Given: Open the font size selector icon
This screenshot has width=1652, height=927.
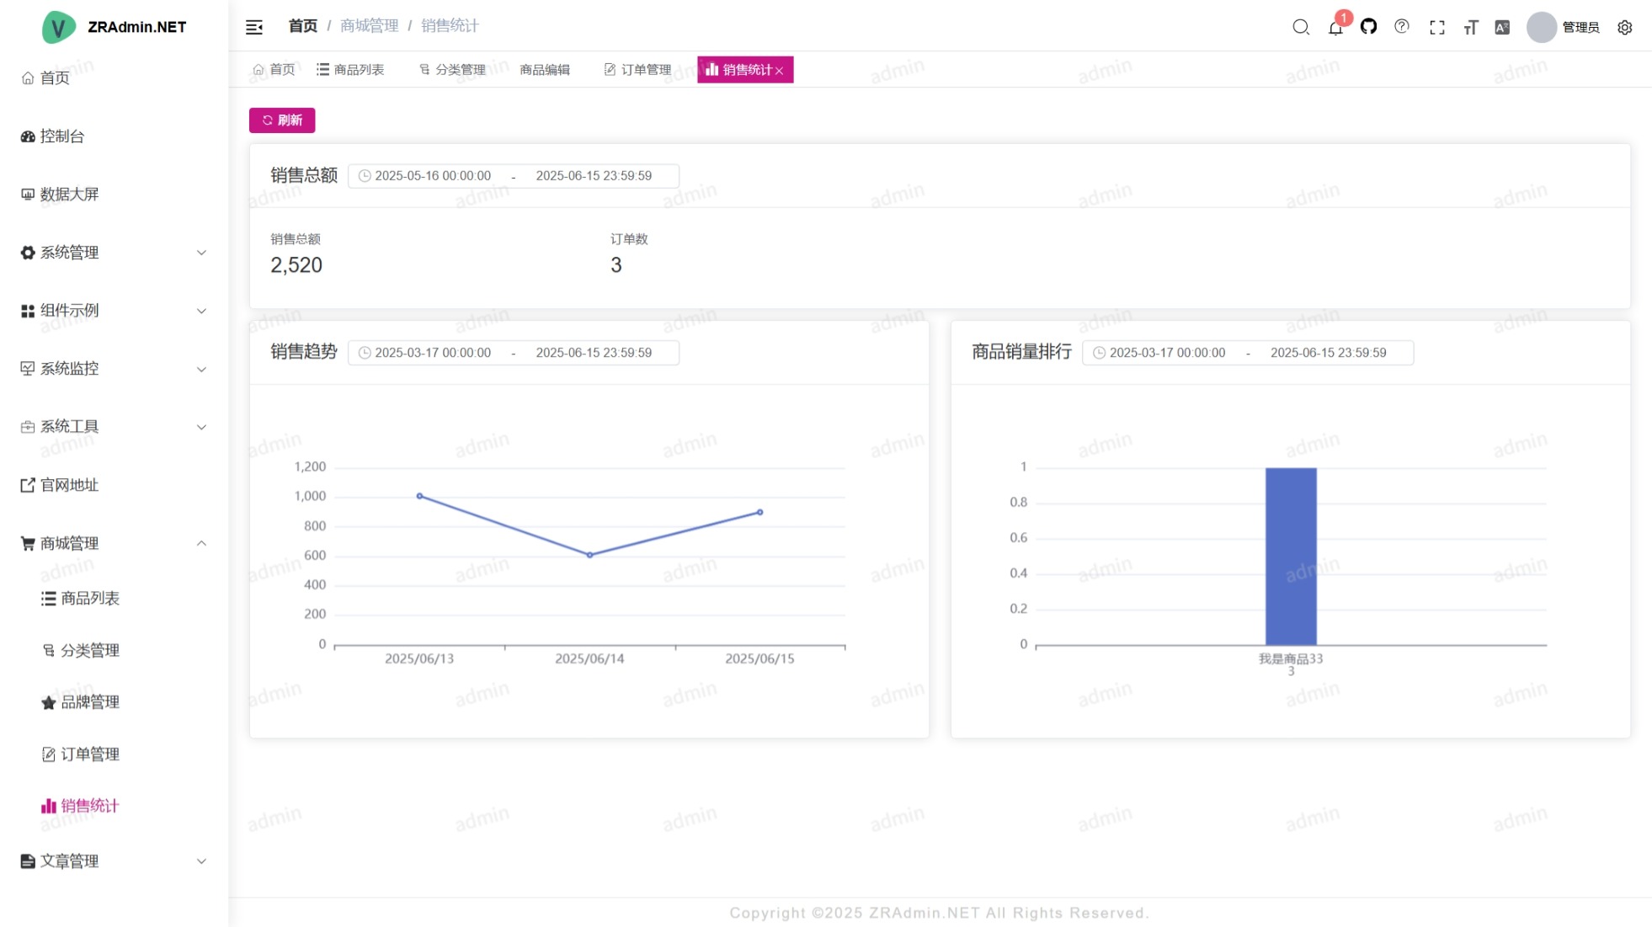Looking at the screenshot, I should [x=1470, y=27].
